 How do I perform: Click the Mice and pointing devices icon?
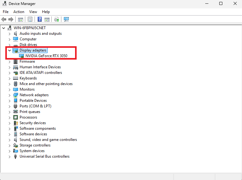[16, 84]
